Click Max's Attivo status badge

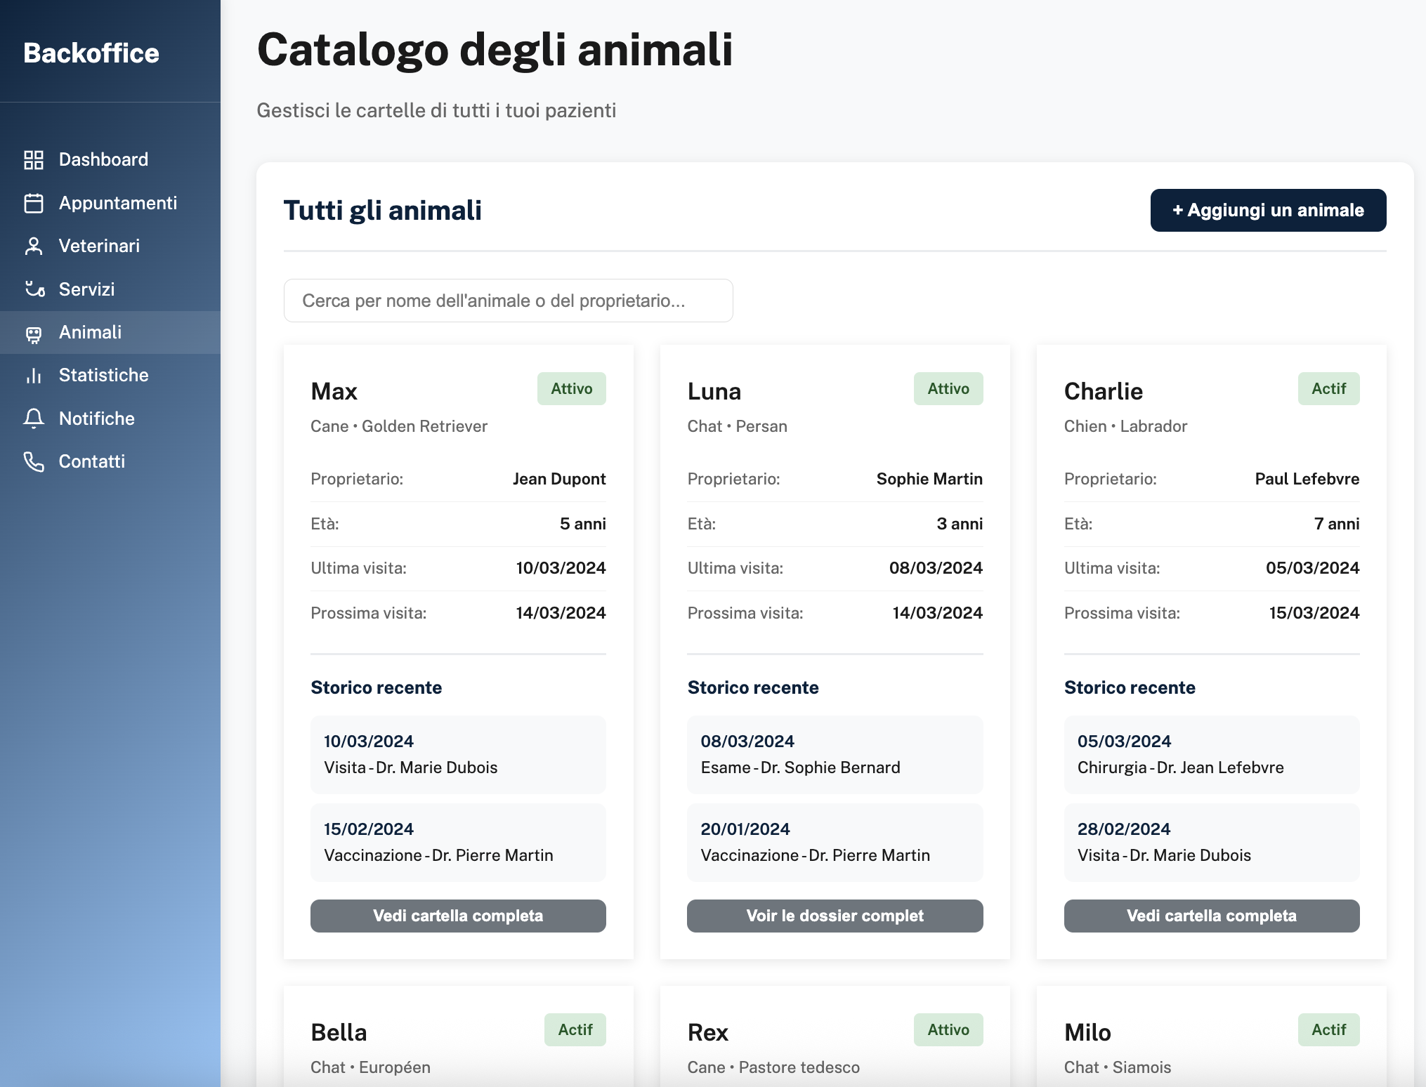[572, 388]
